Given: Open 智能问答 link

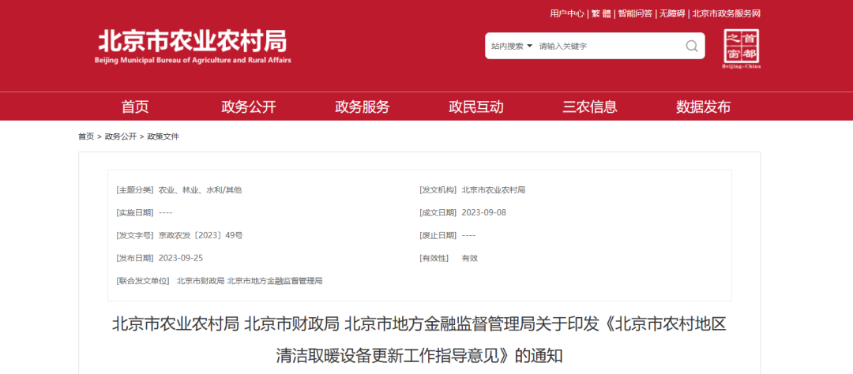Looking at the screenshot, I should pos(635,13).
